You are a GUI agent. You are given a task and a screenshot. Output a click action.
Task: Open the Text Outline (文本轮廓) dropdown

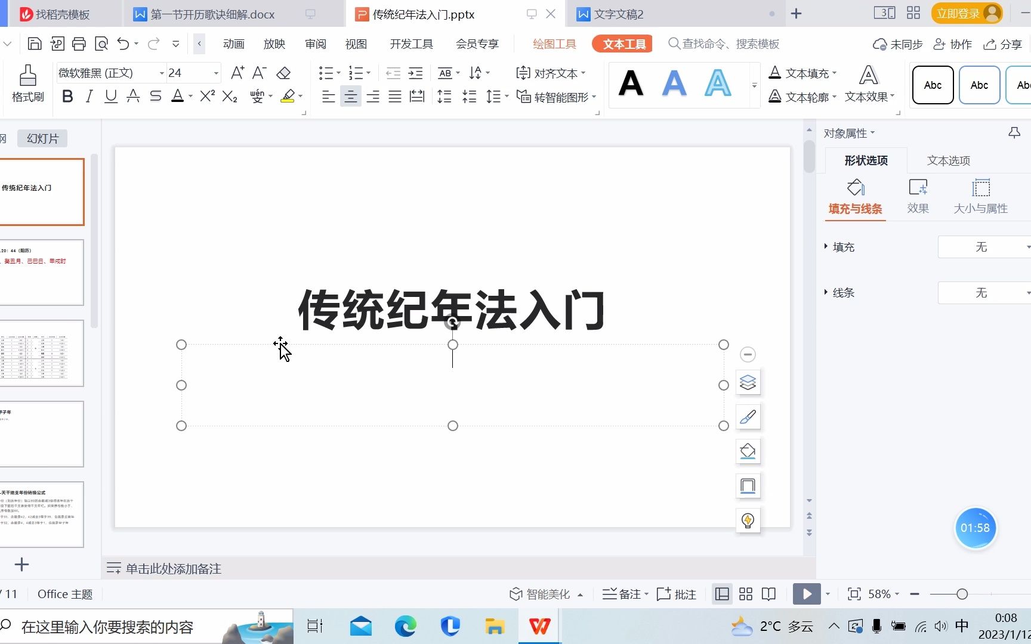tap(802, 97)
